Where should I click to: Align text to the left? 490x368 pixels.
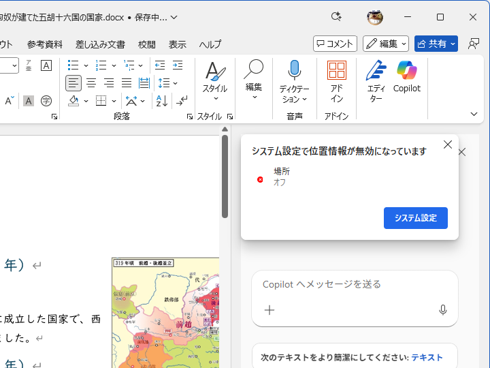click(73, 83)
